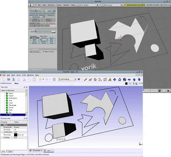Image resolution: width=171 pixels, height=157 pixels.
Task: Click the black Text Color swatch
Action: 16,135
